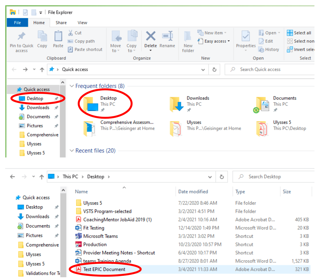
Task: Click the Select all button
Action: pos(299,33)
